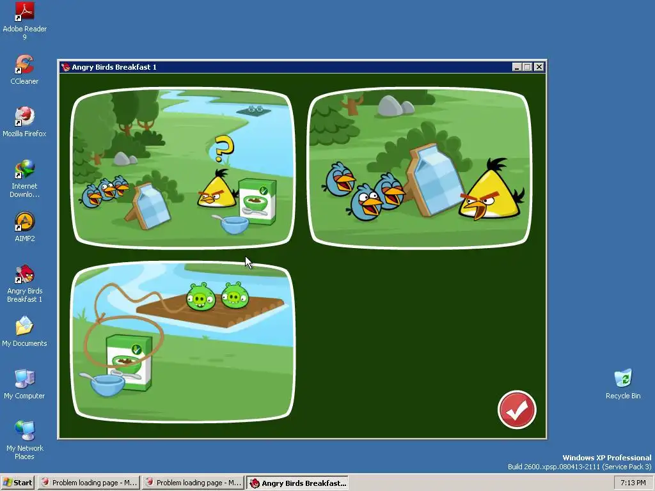Switch to first Problem loading page taskbar item
The width and height of the screenshot is (655, 491).
pyautogui.click(x=89, y=483)
